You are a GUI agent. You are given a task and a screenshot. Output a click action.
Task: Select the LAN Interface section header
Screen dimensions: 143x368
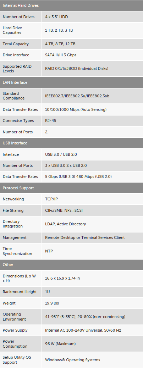(x=72, y=82)
